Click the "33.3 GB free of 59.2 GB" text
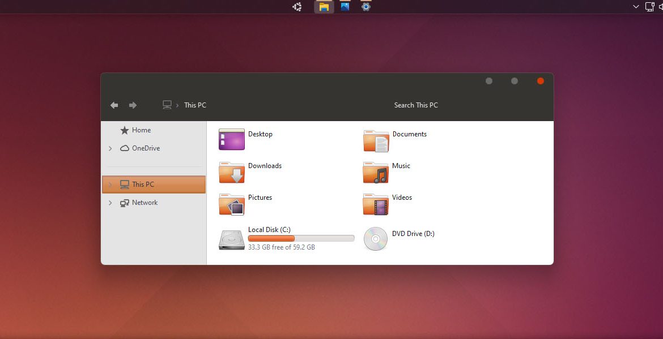Screen dimensions: 663x339 click(282, 247)
